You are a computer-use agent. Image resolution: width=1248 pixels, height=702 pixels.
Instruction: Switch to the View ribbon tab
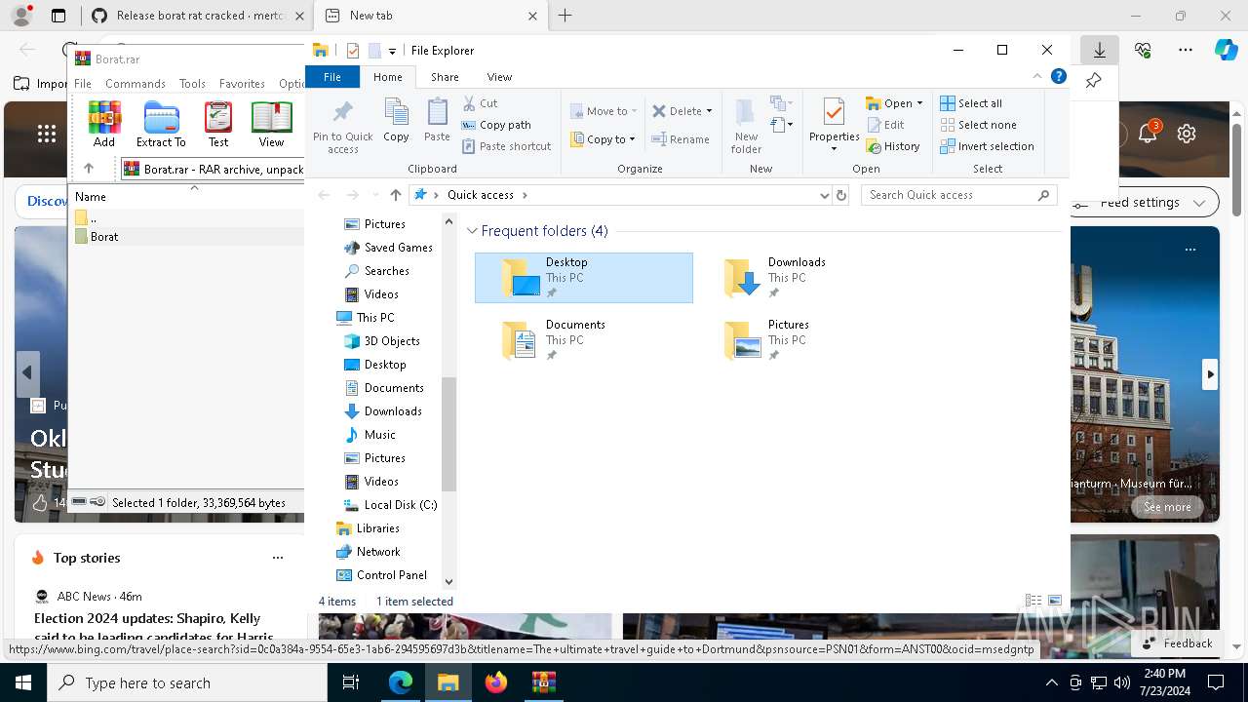coord(499,77)
